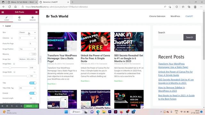Click the responsive icon beside Columns label

coord(12,38)
